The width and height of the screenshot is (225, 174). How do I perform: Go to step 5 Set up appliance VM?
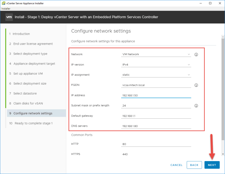[26, 74]
